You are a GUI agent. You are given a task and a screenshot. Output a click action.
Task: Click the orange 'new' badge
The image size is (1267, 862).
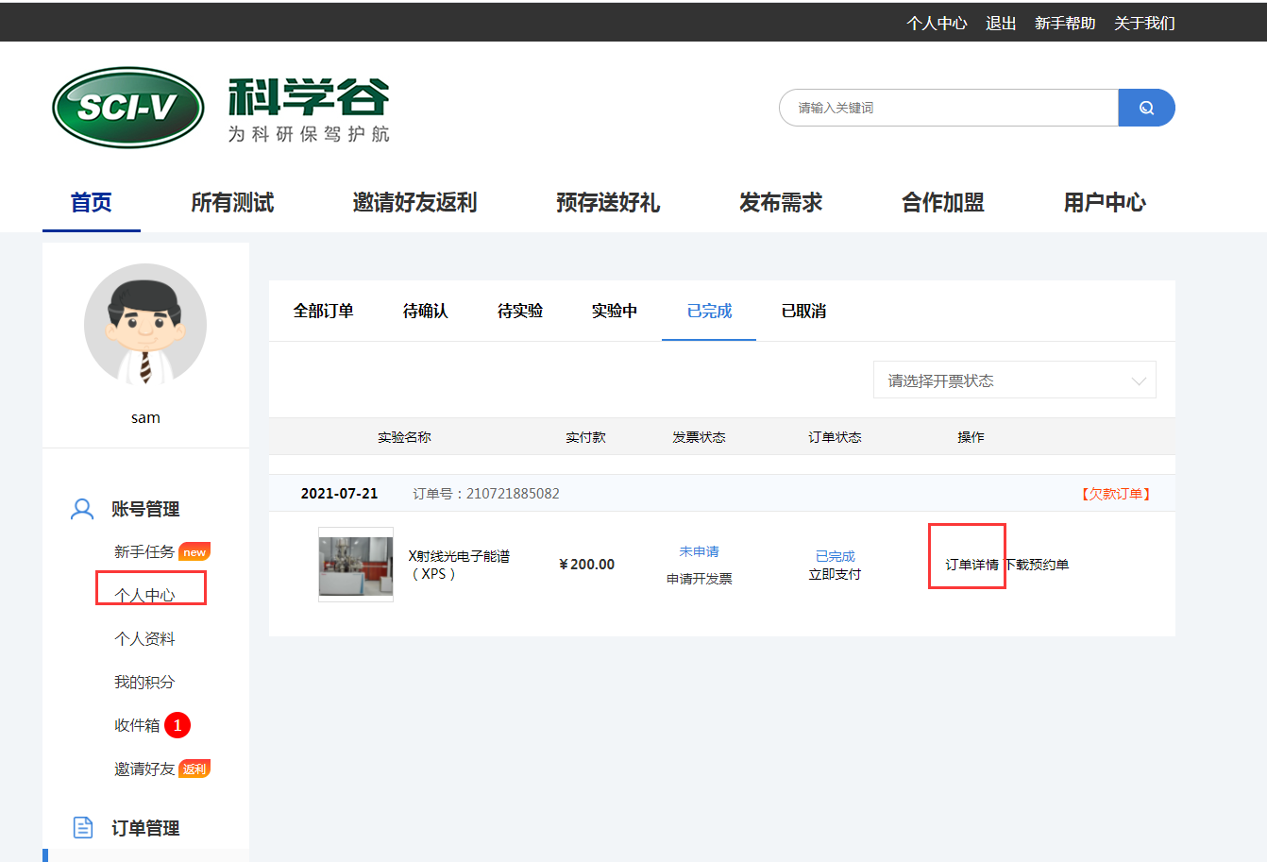click(194, 552)
